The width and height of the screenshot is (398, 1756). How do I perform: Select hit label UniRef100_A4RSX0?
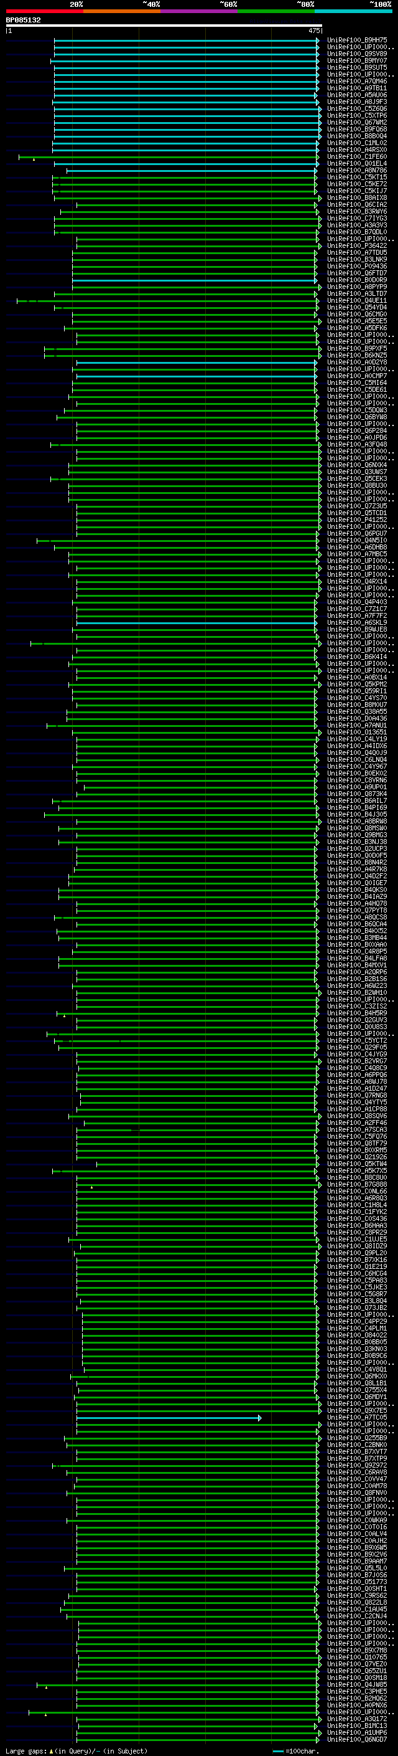[x=357, y=149]
